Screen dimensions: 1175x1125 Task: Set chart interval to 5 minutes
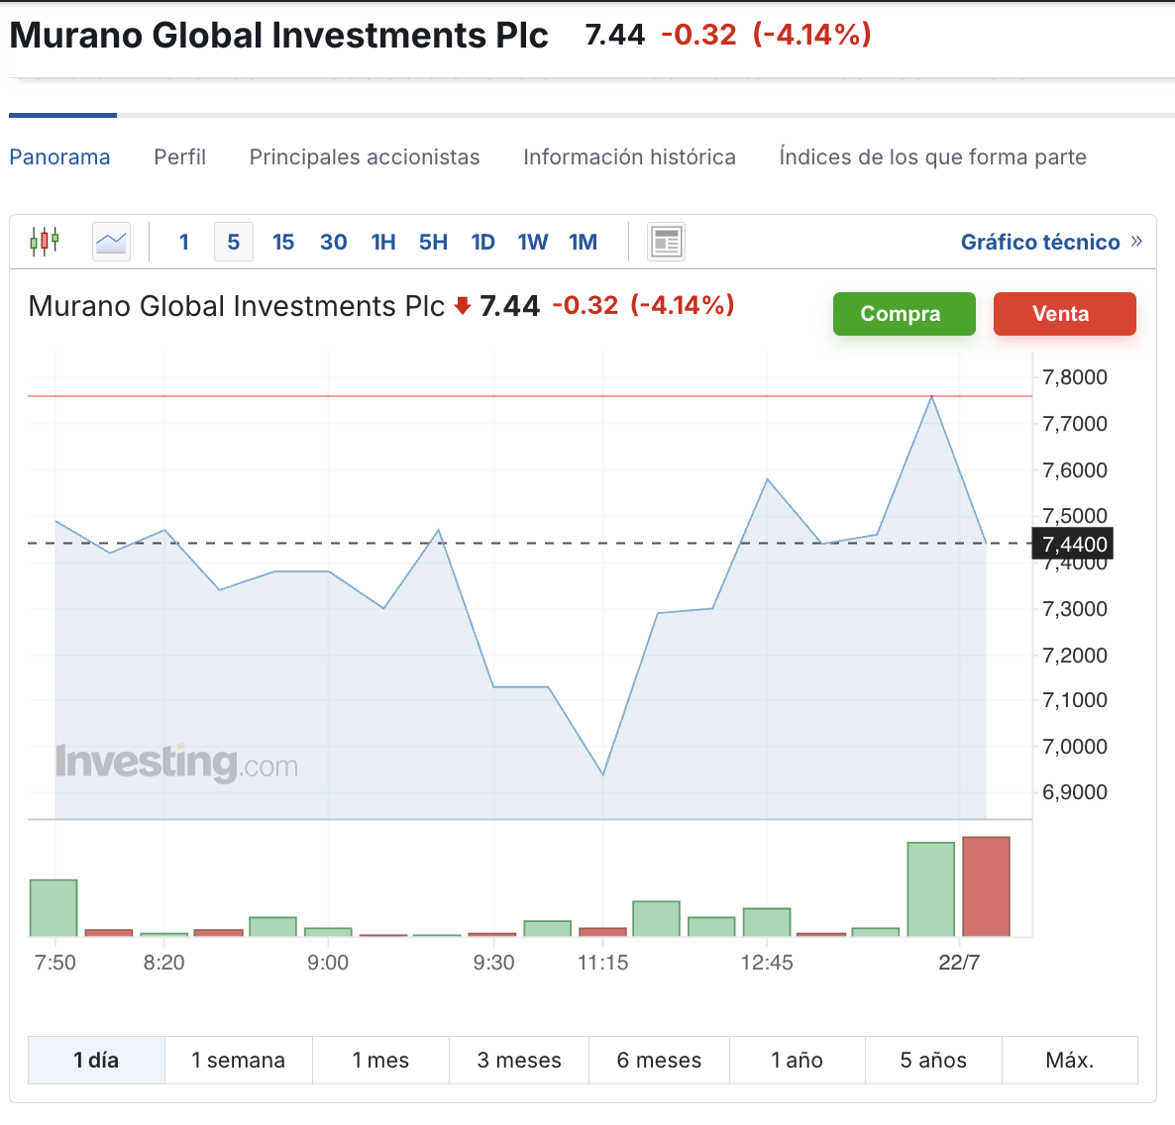234,242
